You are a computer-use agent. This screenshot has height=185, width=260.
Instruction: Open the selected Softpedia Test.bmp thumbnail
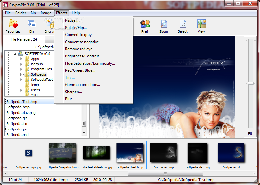130,155
